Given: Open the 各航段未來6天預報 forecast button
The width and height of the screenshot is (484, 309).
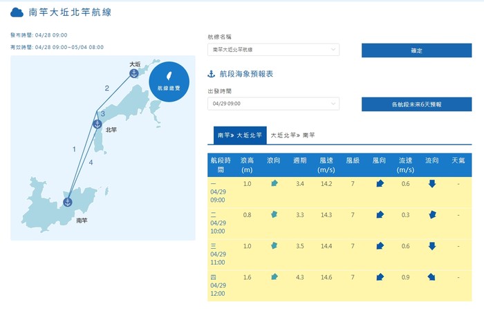Looking at the screenshot, I should point(416,104).
